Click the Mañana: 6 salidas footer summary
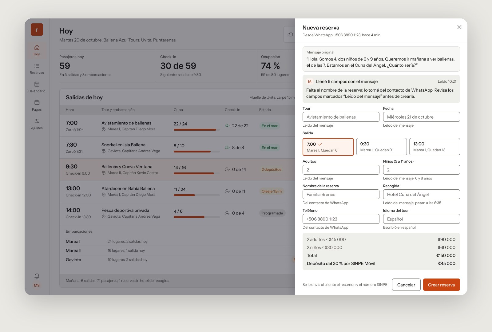The width and height of the screenshot is (492, 332). click(117, 281)
